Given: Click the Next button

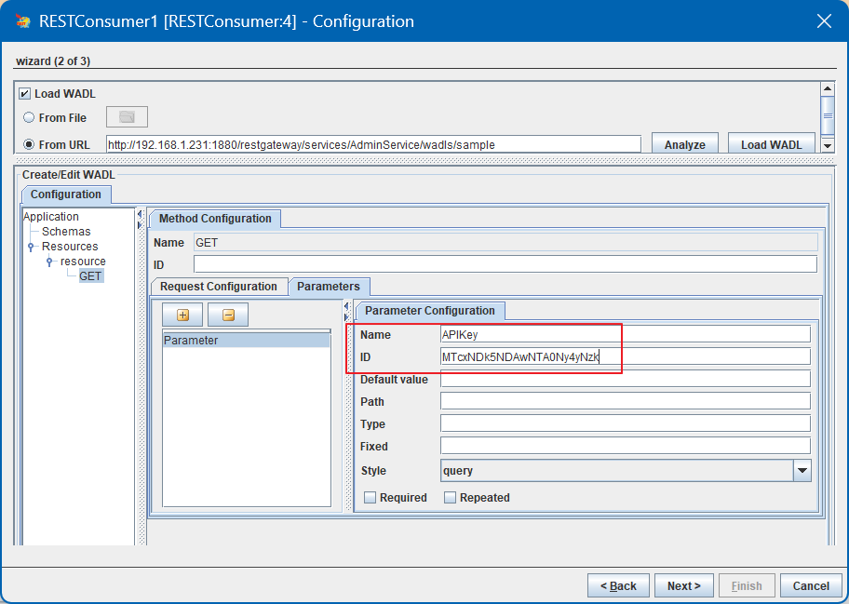Looking at the screenshot, I should click(683, 585).
